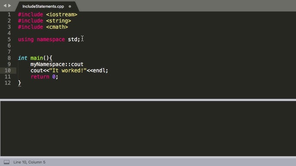
Task: Toggle side bar icon in status bar
Action: (6, 162)
